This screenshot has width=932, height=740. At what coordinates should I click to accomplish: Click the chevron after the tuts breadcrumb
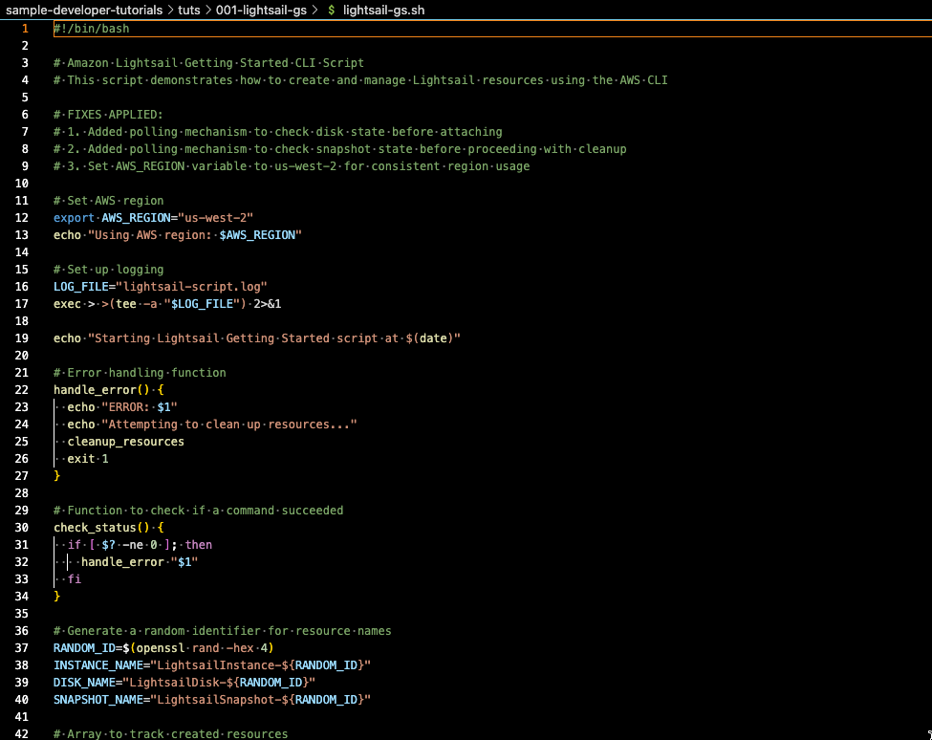click(208, 11)
